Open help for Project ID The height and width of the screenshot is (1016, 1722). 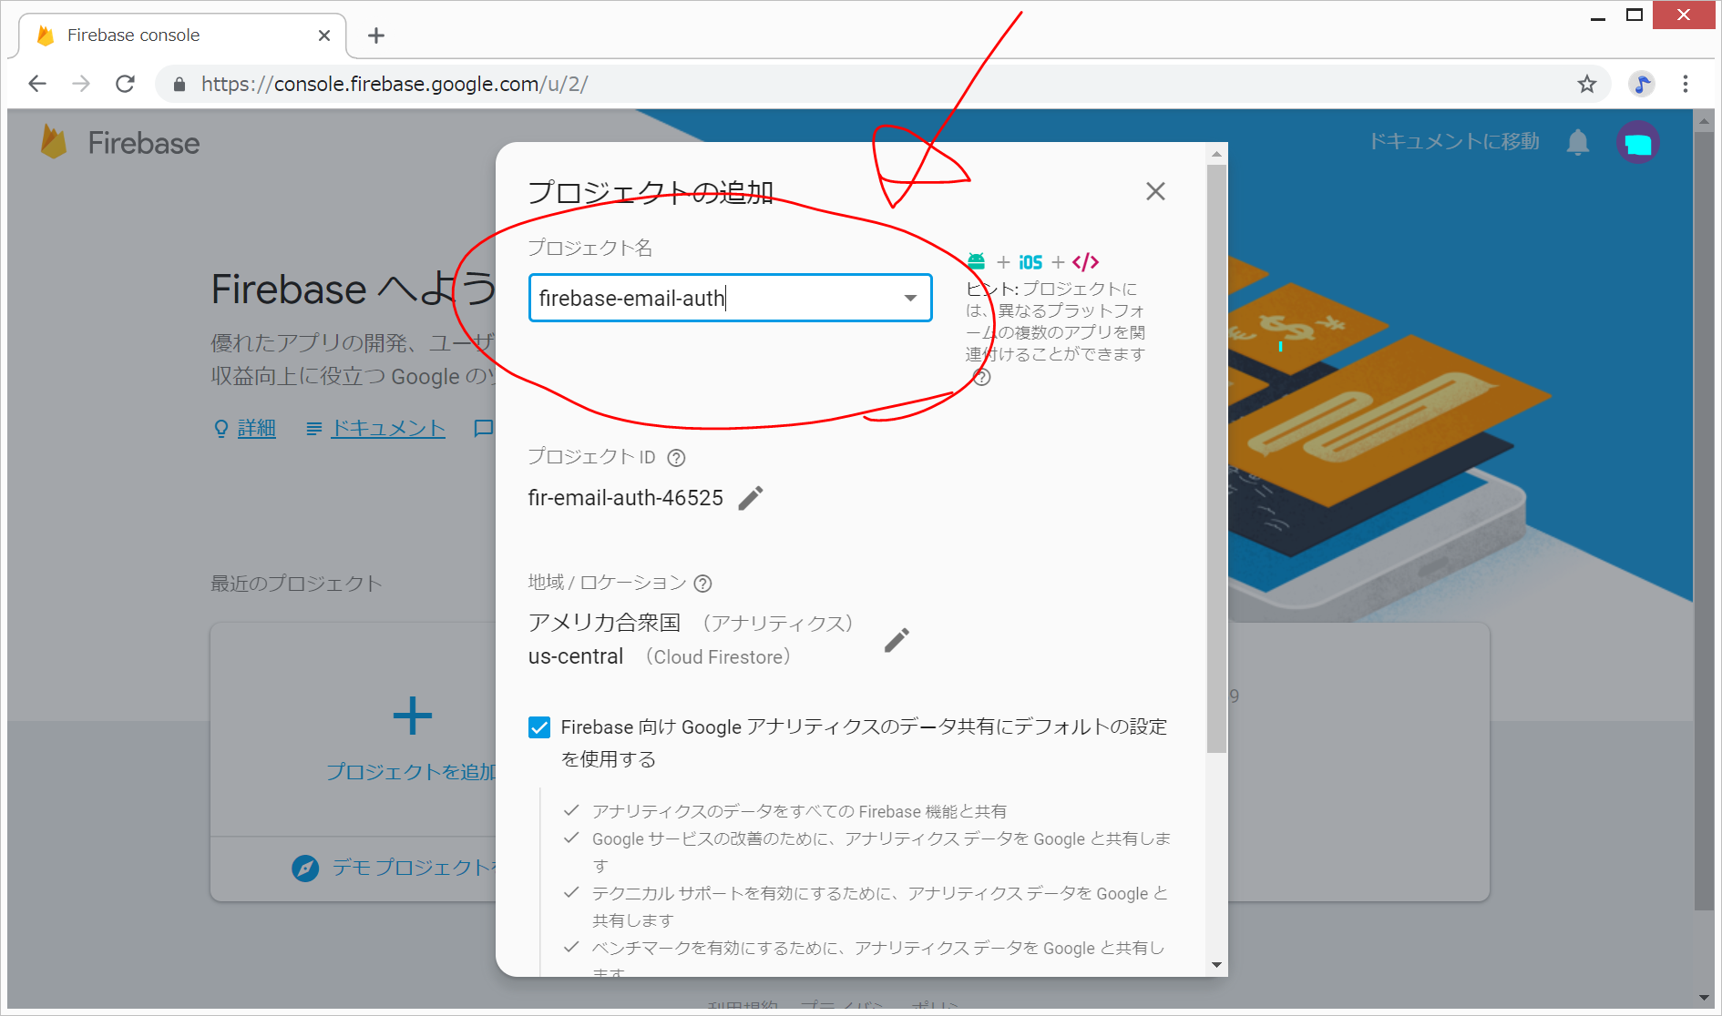[676, 458]
